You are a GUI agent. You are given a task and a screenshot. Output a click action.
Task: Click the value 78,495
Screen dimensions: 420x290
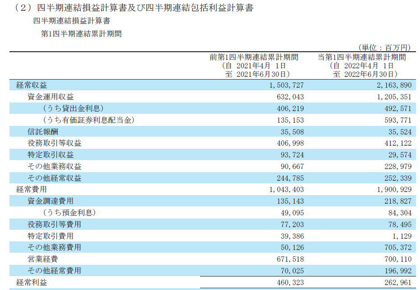coord(400,224)
